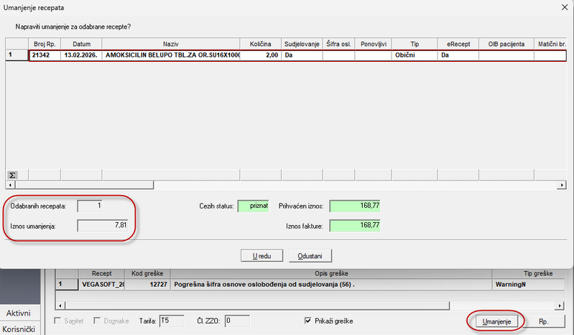Click right arrow of recipe grid scrollbar

[561, 185]
